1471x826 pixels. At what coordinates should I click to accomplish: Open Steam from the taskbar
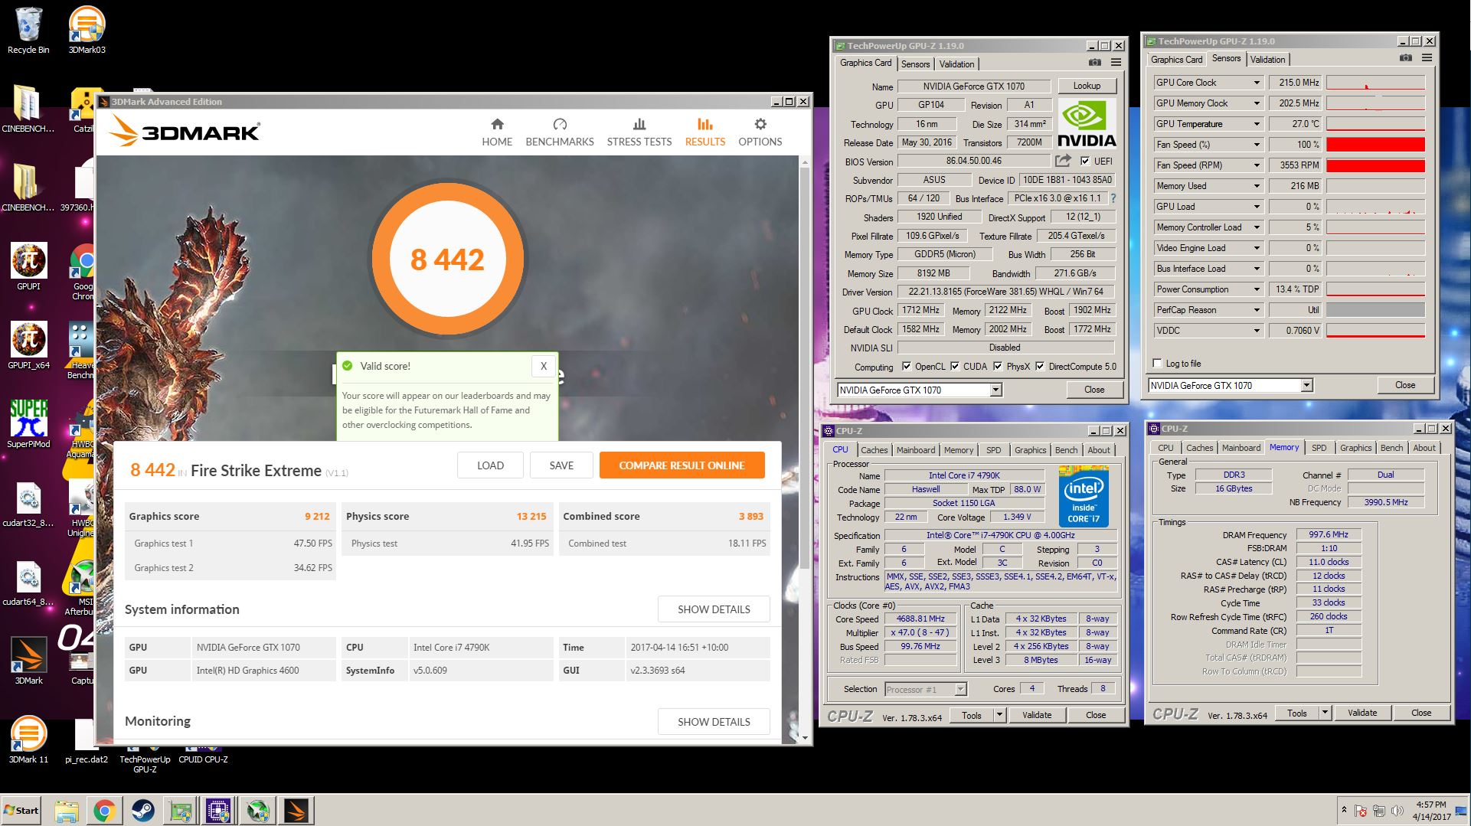tap(142, 811)
